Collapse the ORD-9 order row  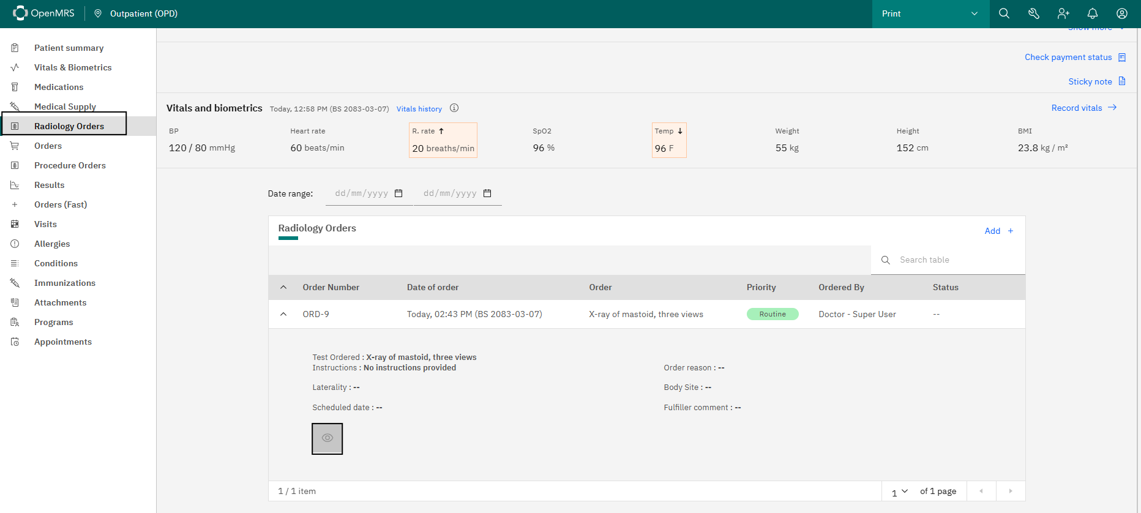click(283, 314)
